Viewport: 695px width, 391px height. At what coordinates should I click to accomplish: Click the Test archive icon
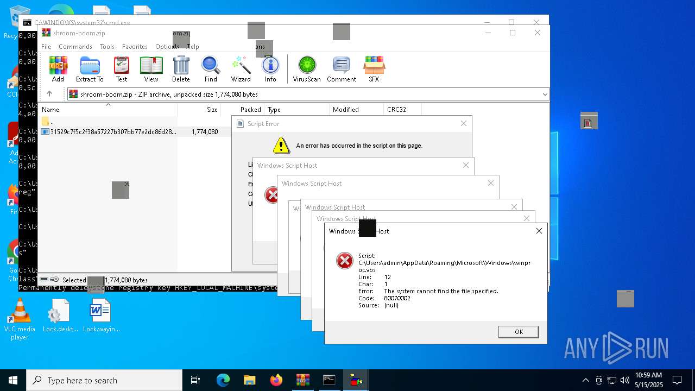click(x=122, y=70)
